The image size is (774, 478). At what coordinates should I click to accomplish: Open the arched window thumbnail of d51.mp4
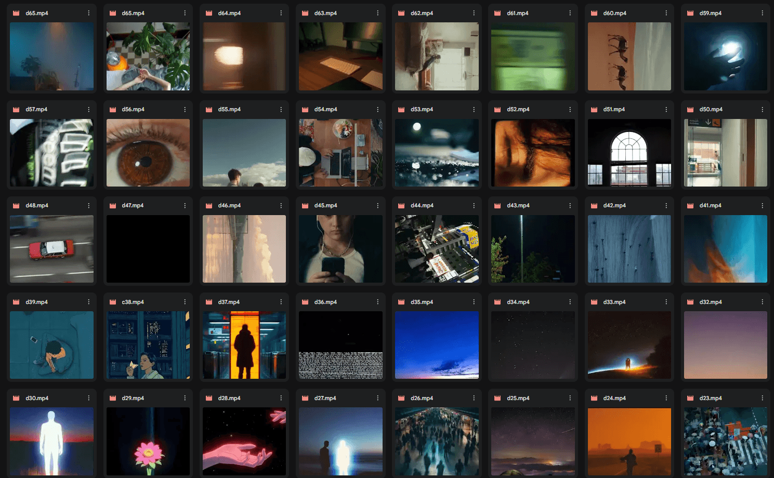click(629, 153)
